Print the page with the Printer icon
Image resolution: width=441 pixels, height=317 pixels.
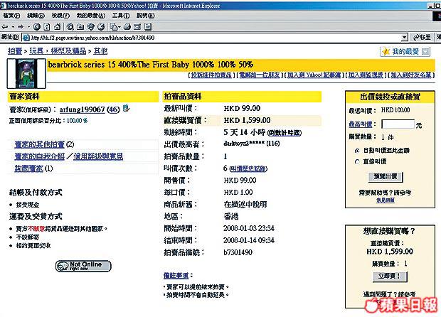tap(127, 27)
